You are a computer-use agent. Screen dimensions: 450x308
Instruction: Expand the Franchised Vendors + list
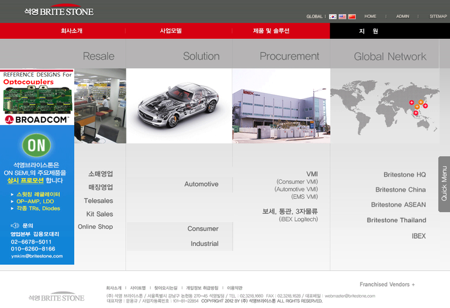[387, 284]
